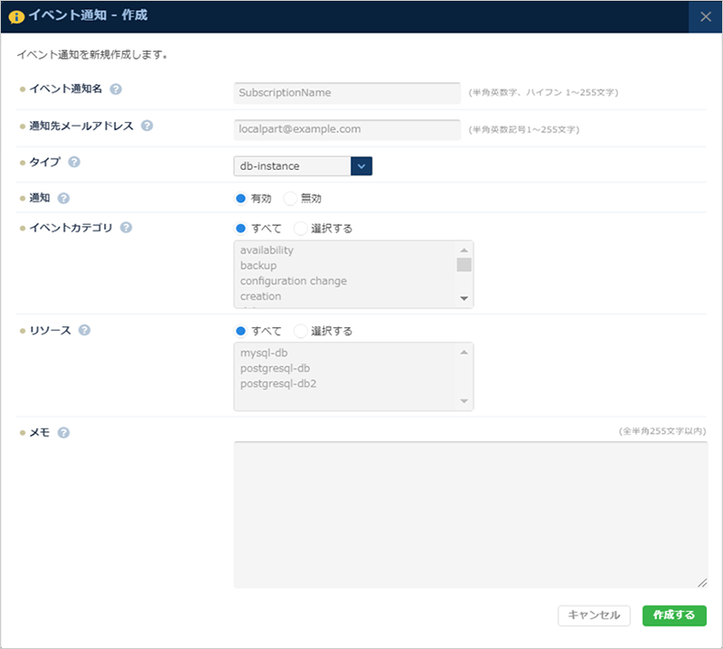723x649 pixels.
Task: Click help icon next to イベント通知名
Action: [116, 89]
